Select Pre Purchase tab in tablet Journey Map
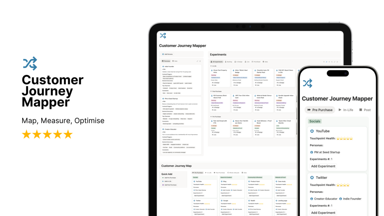384x216 pixels. click(198, 173)
